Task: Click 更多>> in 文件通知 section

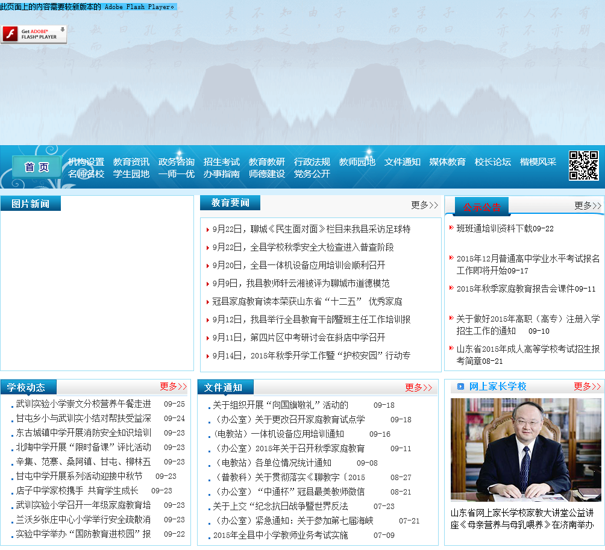Action: (x=419, y=387)
